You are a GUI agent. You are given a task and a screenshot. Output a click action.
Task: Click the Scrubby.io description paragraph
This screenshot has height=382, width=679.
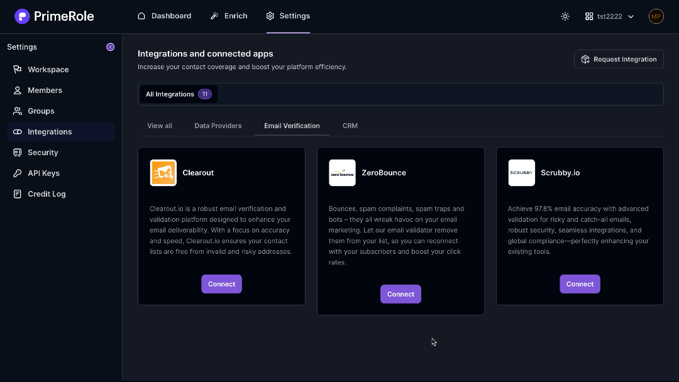[578, 230]
